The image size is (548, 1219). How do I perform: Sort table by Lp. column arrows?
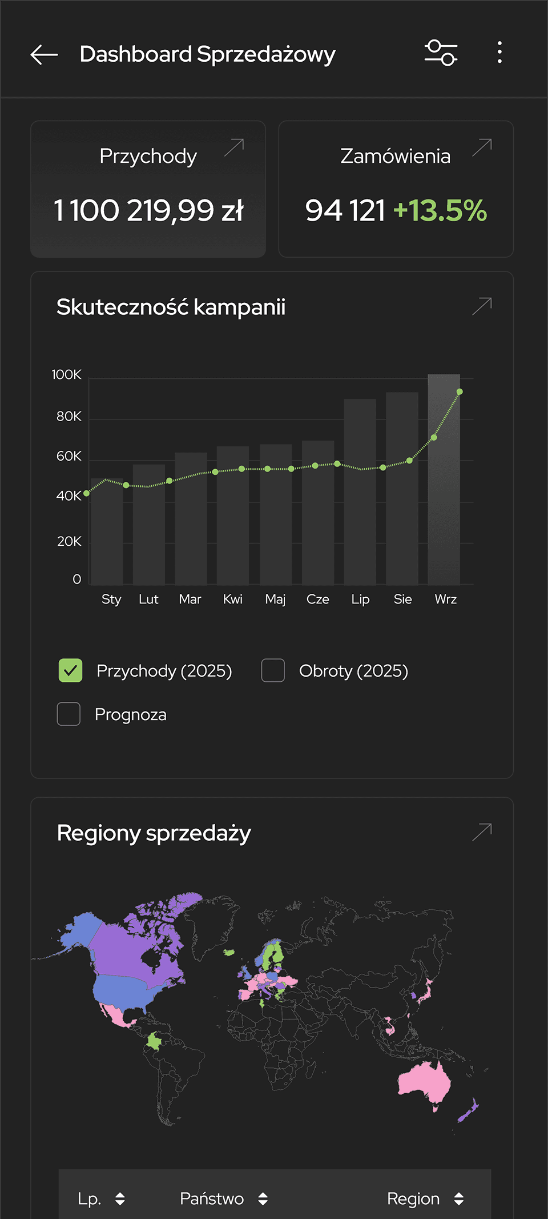pyautogui.click(x=120, y=1198)
